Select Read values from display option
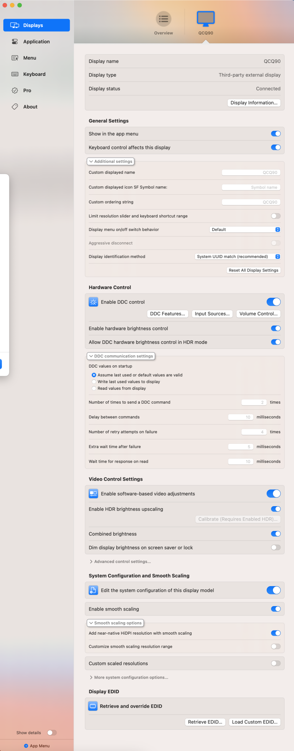This screenshot has height=751, width=294. (x=94, y=388)
